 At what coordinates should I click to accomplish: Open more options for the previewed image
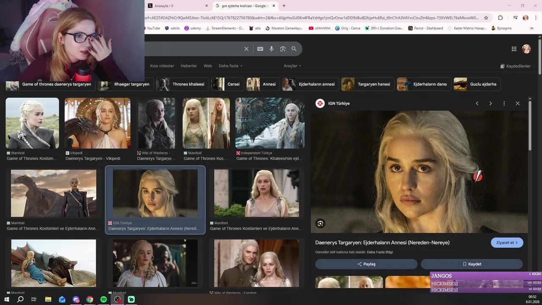coord(504,103)
